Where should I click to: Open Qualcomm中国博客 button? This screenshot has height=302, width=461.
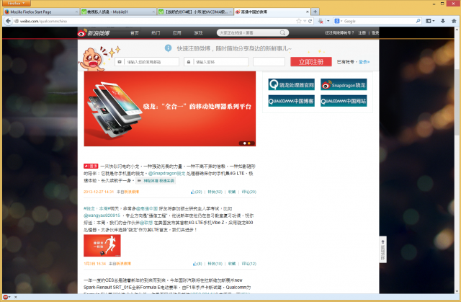tap(291, 101)
